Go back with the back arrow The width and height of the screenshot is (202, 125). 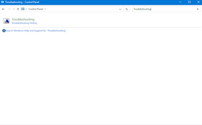(x=3, y=9)
